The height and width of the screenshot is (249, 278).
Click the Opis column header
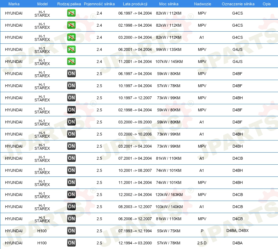[x=267, y=4]
